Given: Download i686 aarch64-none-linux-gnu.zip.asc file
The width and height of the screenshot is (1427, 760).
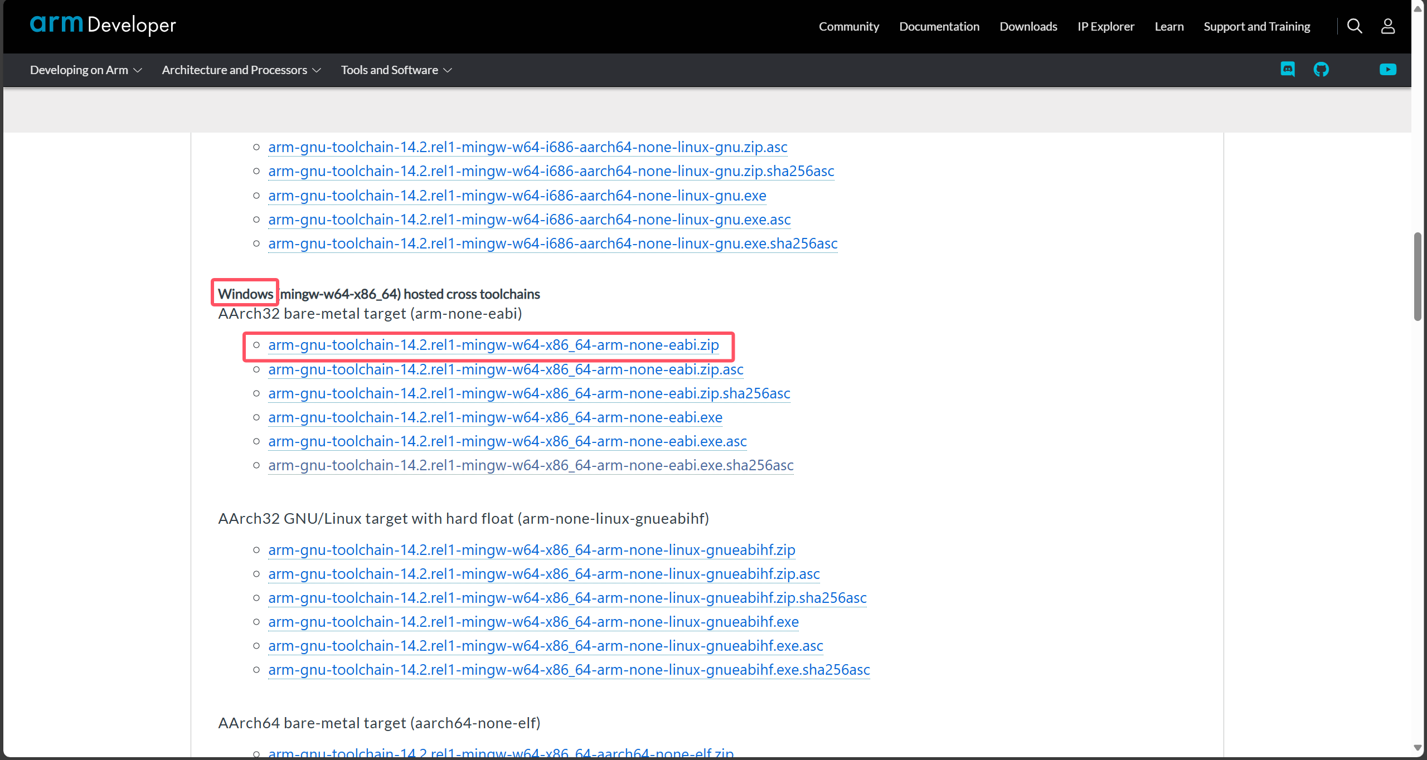Looking at the screenshot, I should click(x=528, y=147).
